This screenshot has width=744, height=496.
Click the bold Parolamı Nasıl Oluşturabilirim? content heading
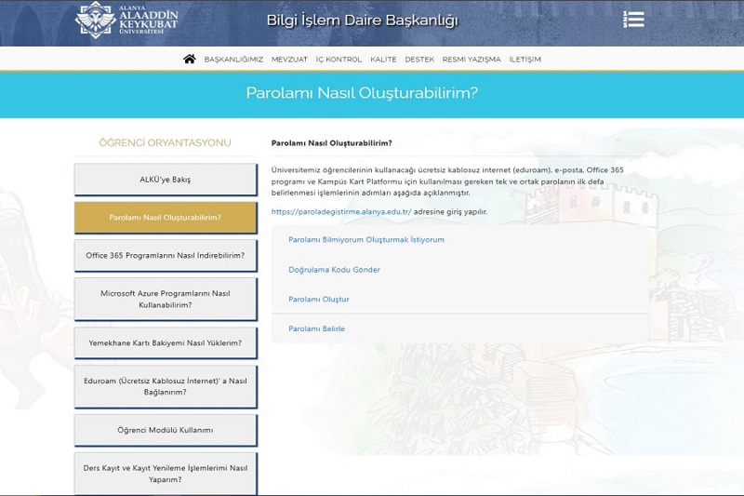click(x=332, y=143)
